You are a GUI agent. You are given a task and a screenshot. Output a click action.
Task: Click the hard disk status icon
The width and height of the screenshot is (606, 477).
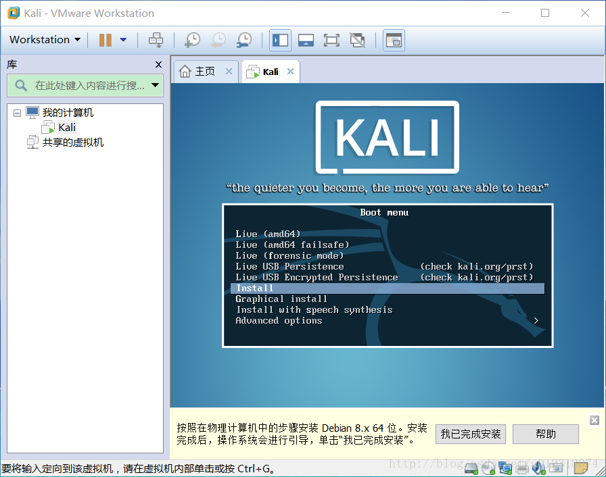[471, 468]
